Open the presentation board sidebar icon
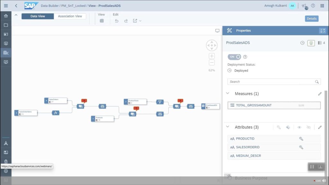Image resolution: width=329 pixels, height=185 pixels. (6, 43)
